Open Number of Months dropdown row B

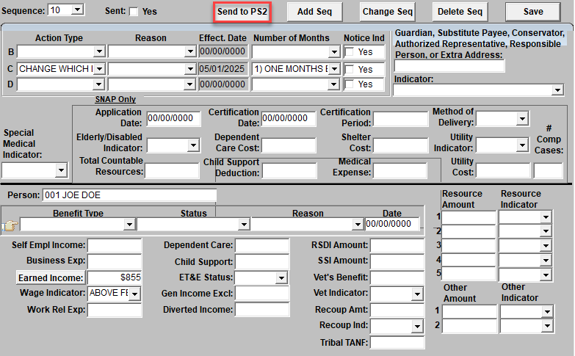click(334, 51)
